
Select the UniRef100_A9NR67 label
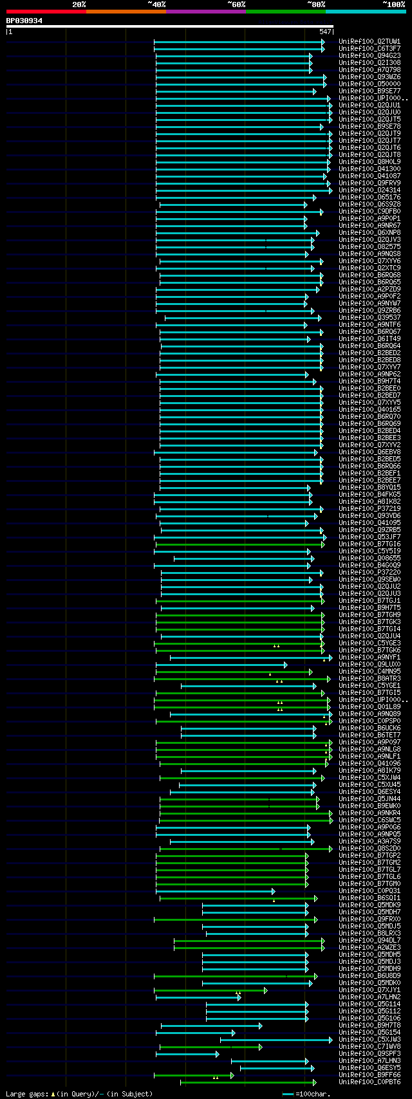pos(370,226)
